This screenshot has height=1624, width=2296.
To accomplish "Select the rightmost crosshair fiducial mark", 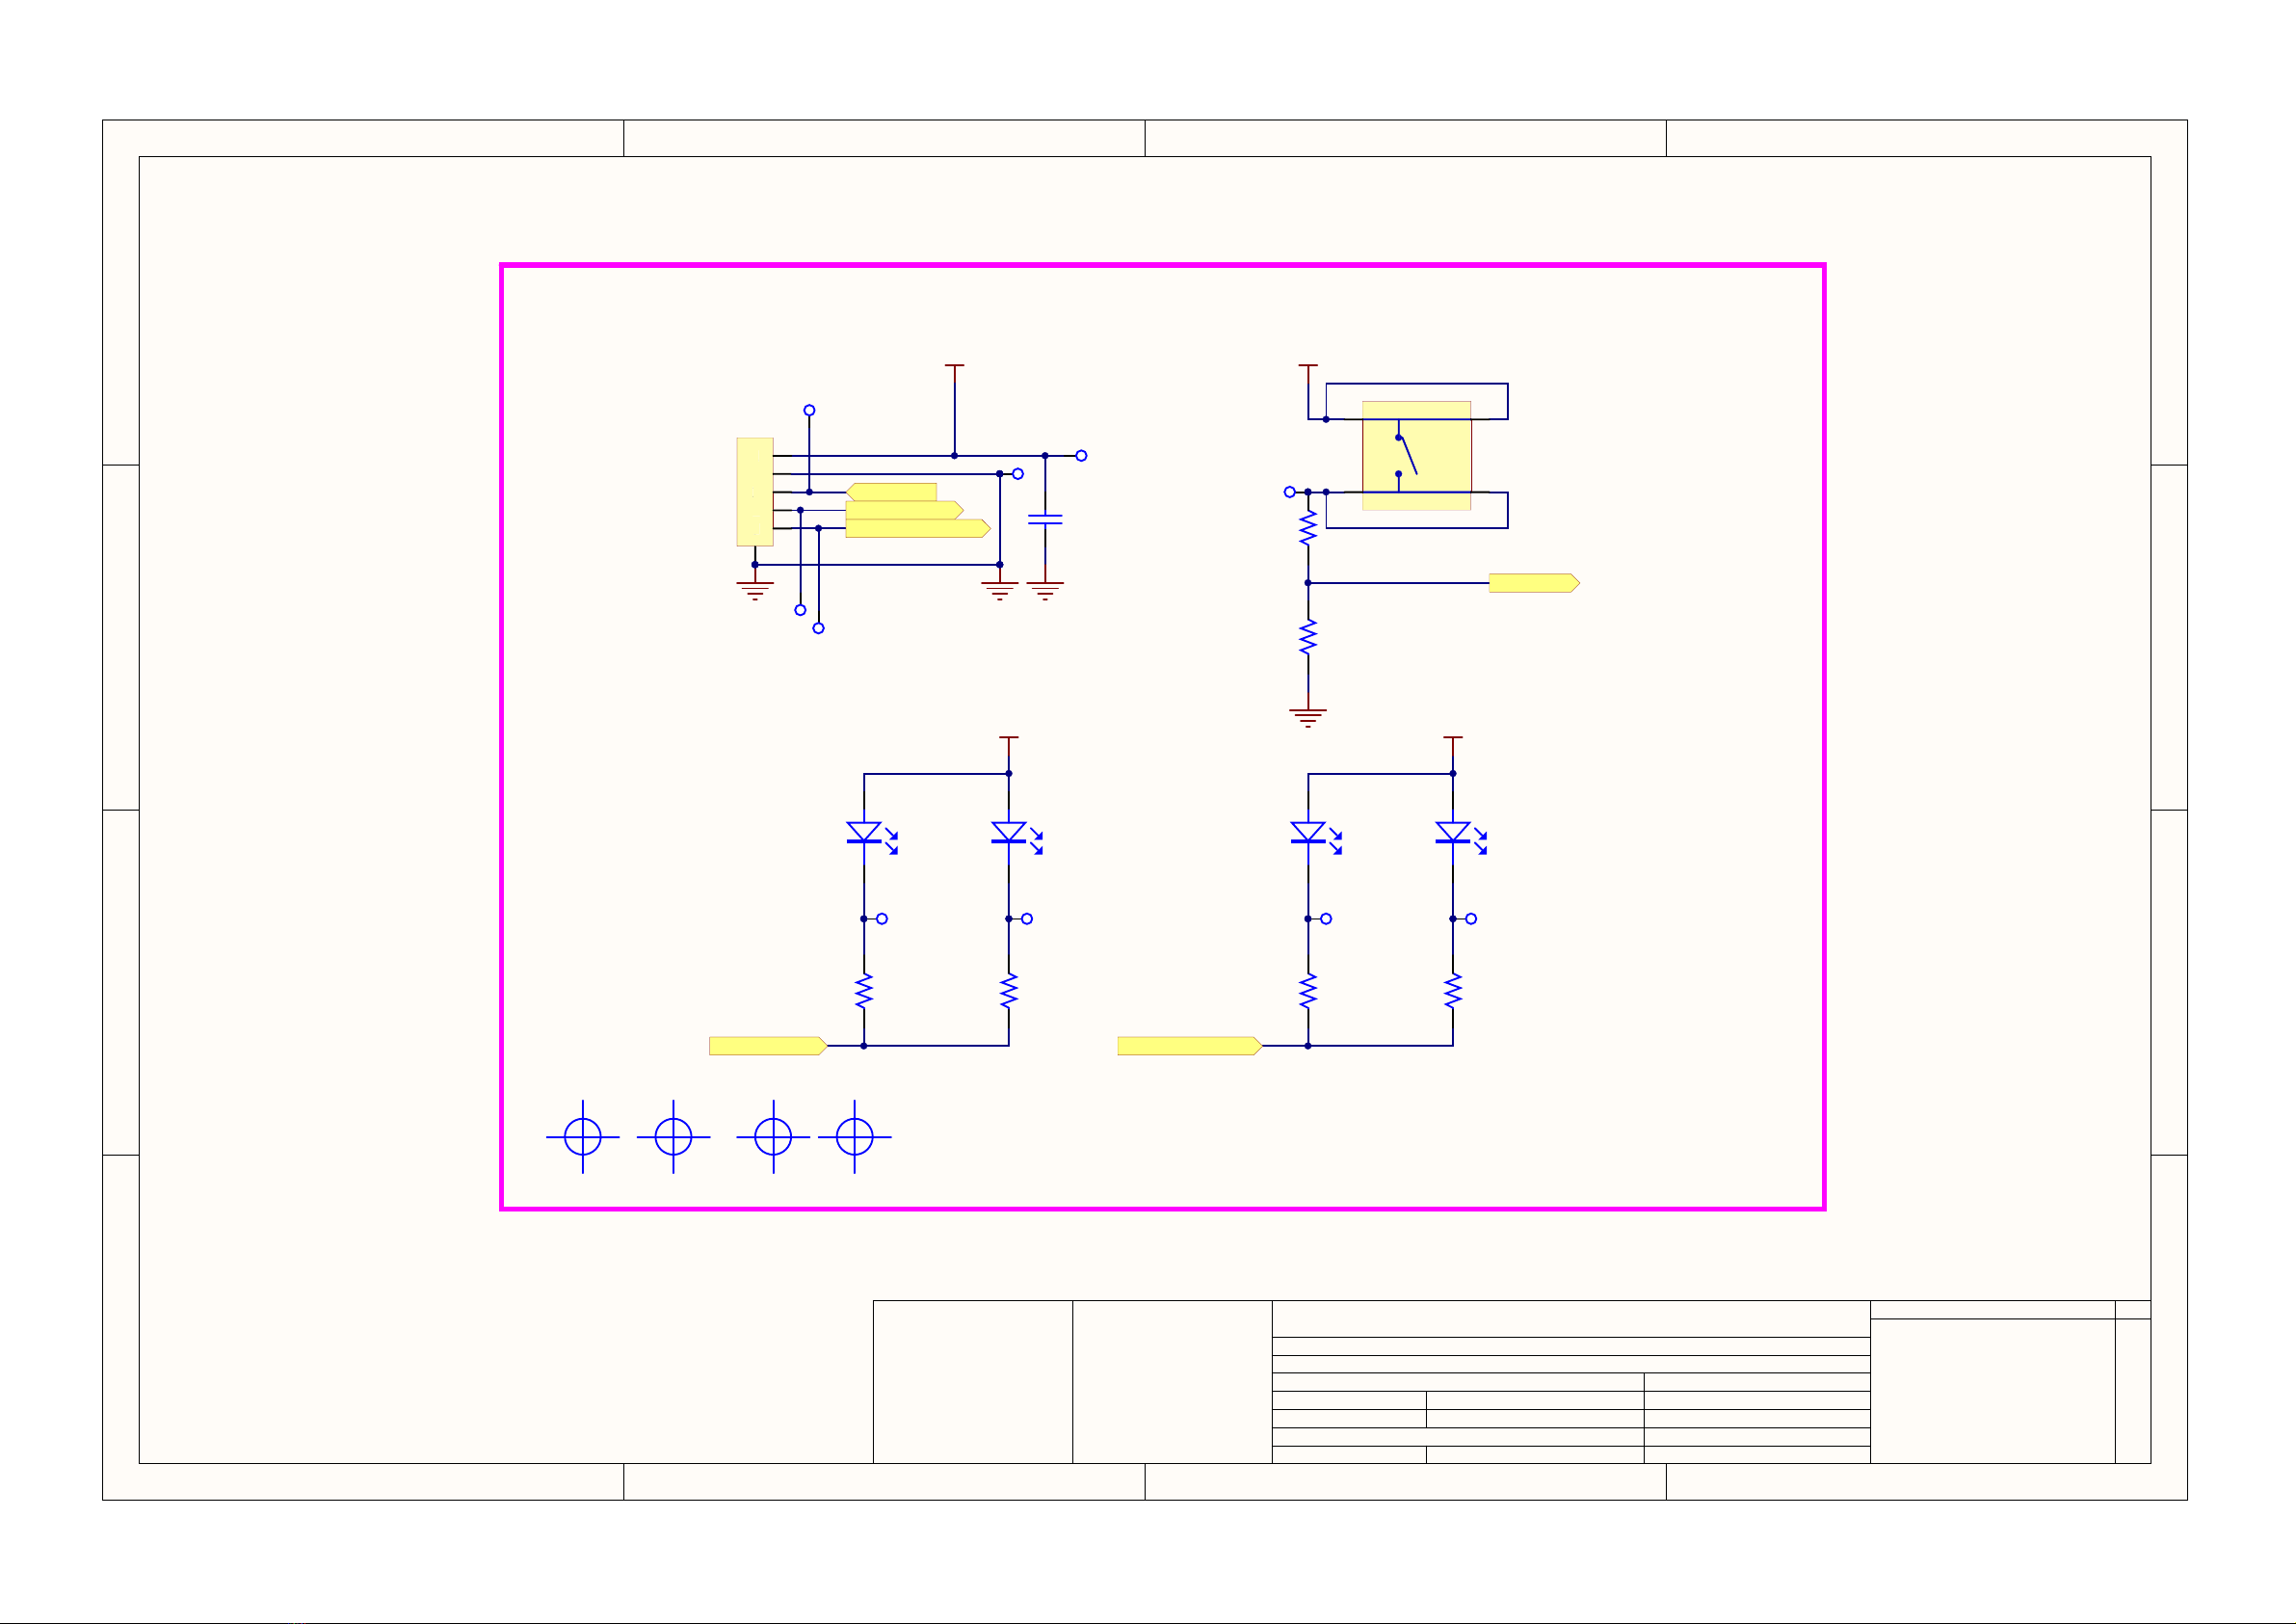I will click(x=855, y=1136).
